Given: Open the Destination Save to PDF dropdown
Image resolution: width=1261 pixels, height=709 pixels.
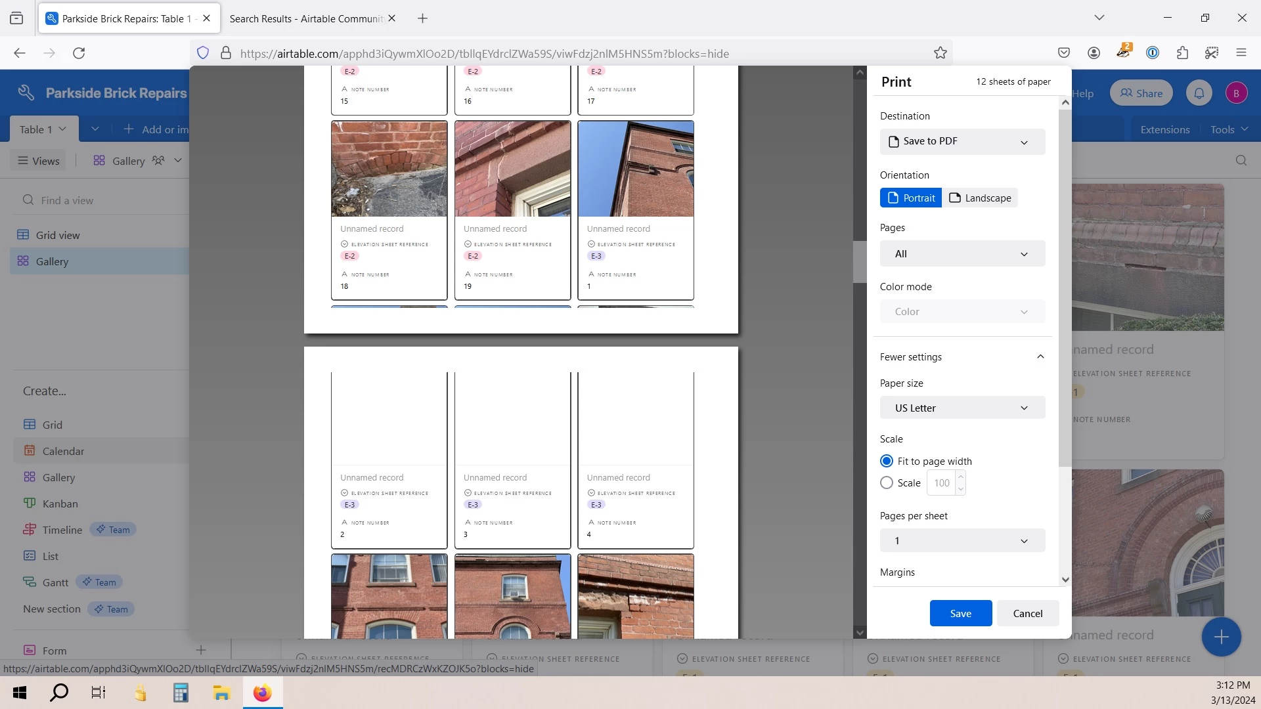Looking at the screenshot, I should click(962, 142).
